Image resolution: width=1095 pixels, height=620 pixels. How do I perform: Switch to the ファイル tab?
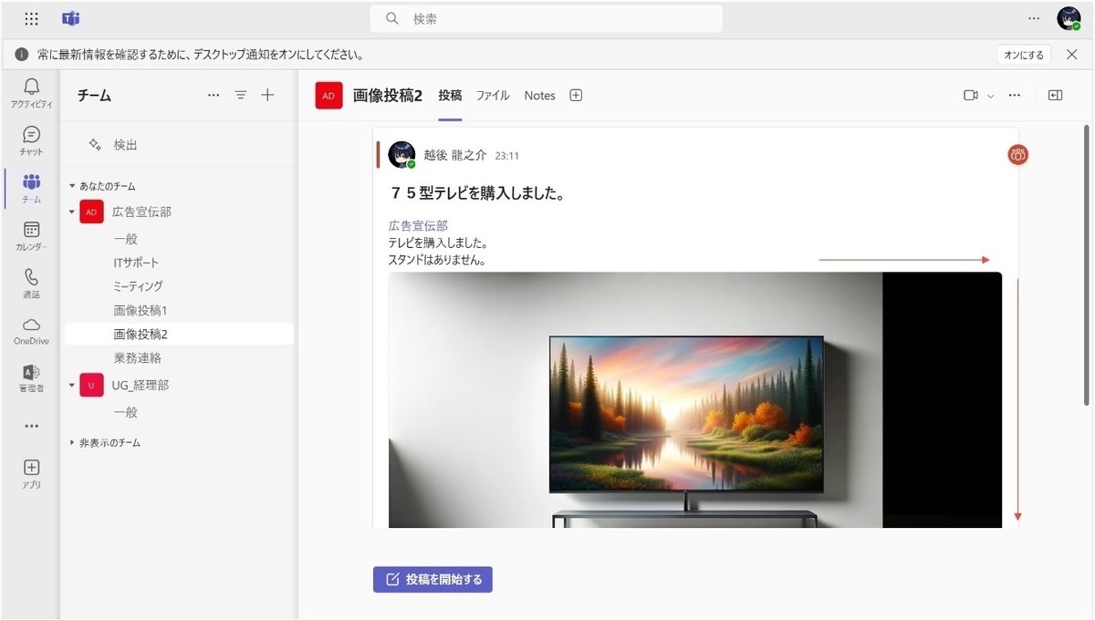(x=493, y=95)
